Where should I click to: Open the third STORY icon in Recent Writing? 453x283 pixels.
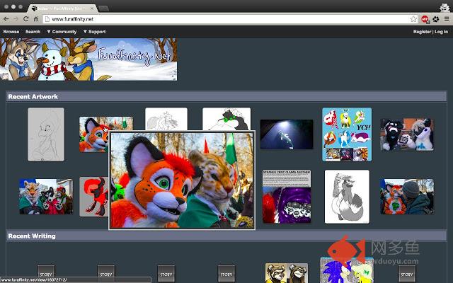[166, 274]
